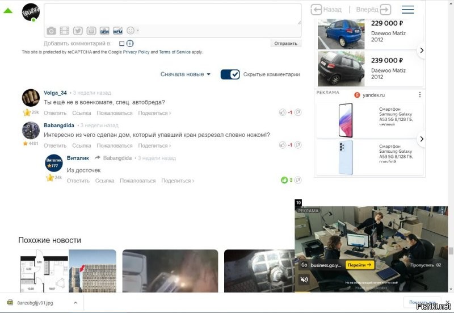Reply to Babangdida's comment via Ответить
Screen dimensions: 454x313
pos(55,146)
